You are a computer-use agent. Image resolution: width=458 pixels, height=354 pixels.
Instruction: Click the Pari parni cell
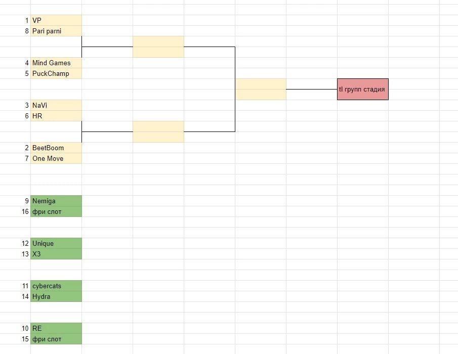(x=56, y=31)
